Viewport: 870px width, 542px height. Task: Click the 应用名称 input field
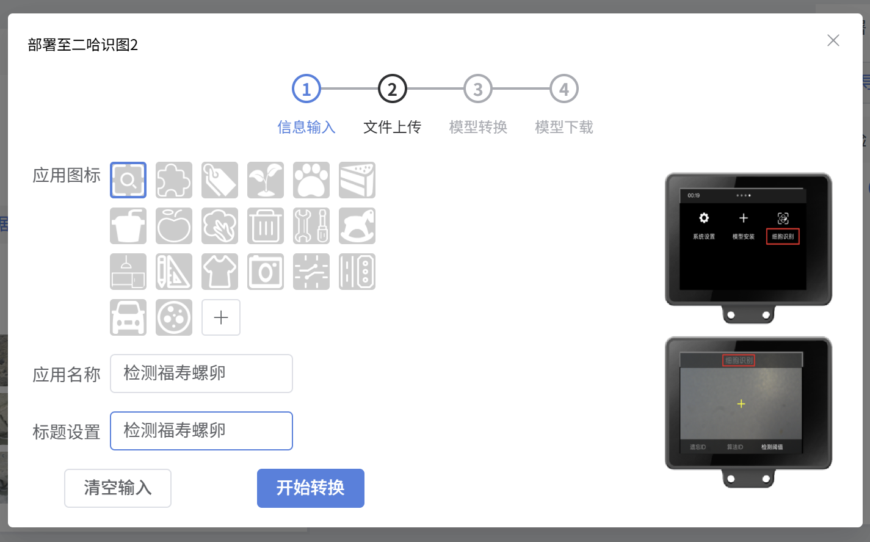coord(201,374)
